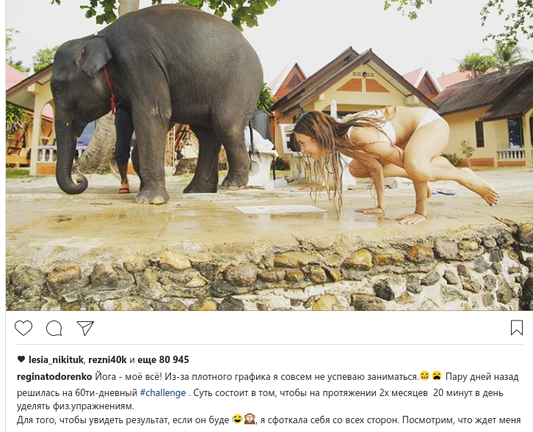Like the post with the heart icon
This screenshot has width=533, height=432.
click(23, 328)
